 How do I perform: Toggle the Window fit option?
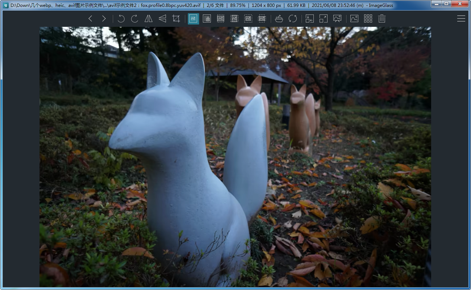[310, 19]
